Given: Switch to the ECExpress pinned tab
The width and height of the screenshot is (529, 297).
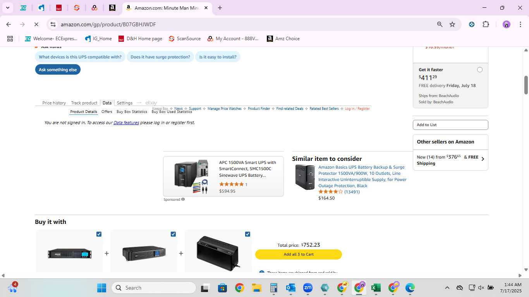Looking at the screenshot, I should click(x=23, y=8).
